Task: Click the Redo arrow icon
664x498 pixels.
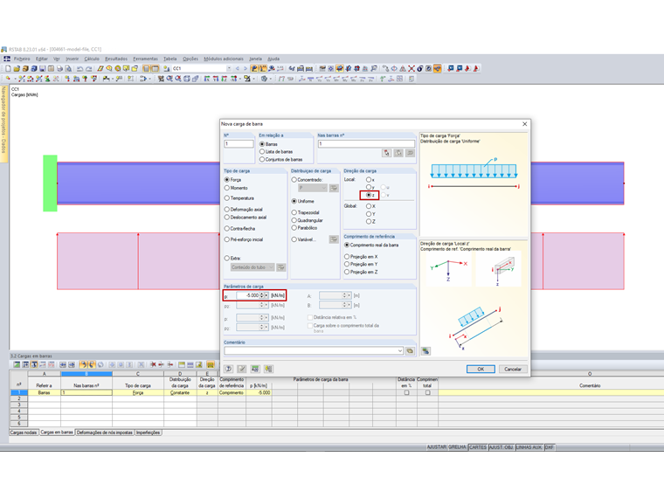Action: point(88,68)
